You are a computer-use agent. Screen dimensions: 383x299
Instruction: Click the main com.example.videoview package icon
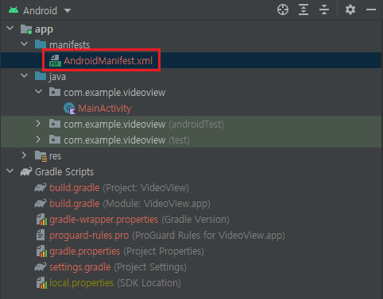tap(55, 92)
